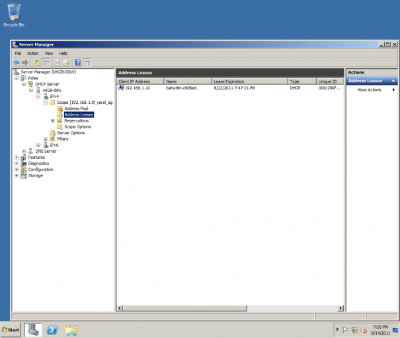Collapse the DHCP Server tree node

click(24, 84)
